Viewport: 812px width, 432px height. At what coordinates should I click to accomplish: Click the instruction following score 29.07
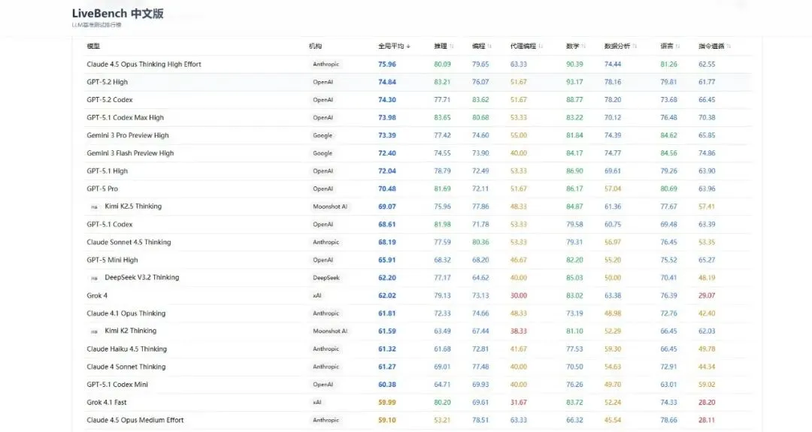[707, 295]
